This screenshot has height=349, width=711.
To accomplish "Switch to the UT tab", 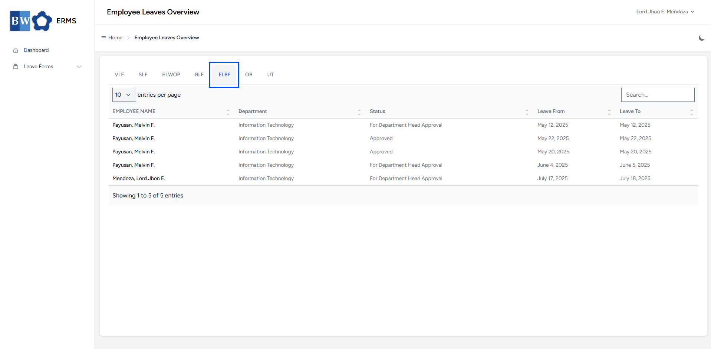I will click(x=271, y=75).
